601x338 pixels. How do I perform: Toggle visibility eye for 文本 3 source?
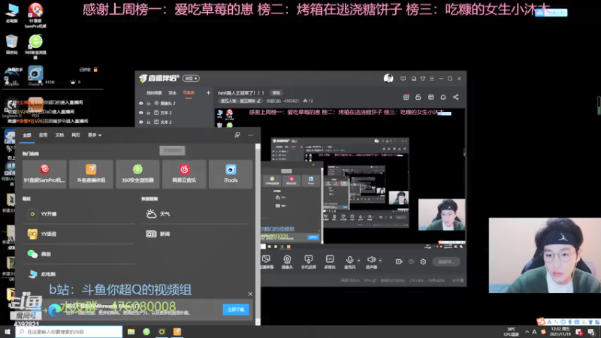[141, 113]
